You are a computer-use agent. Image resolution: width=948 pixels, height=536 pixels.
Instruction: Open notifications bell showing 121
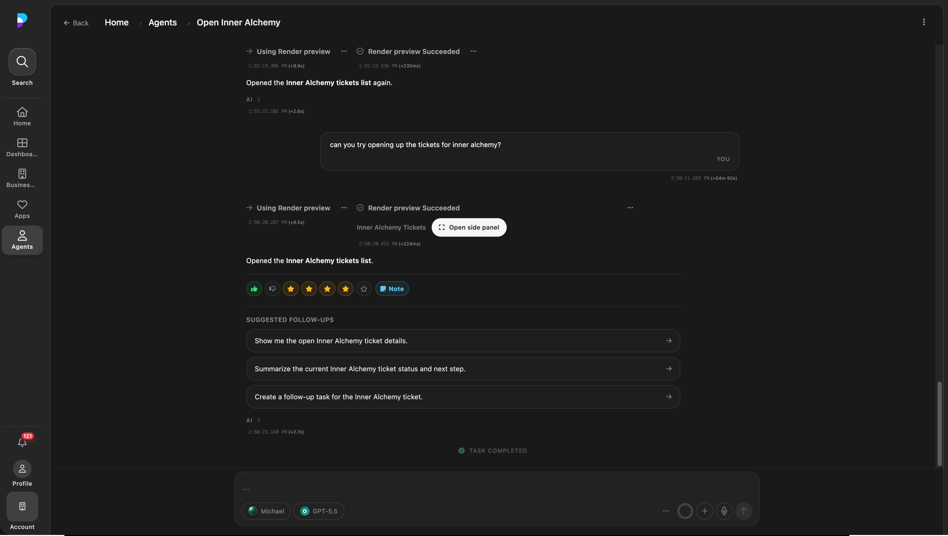tap(23, 441)
